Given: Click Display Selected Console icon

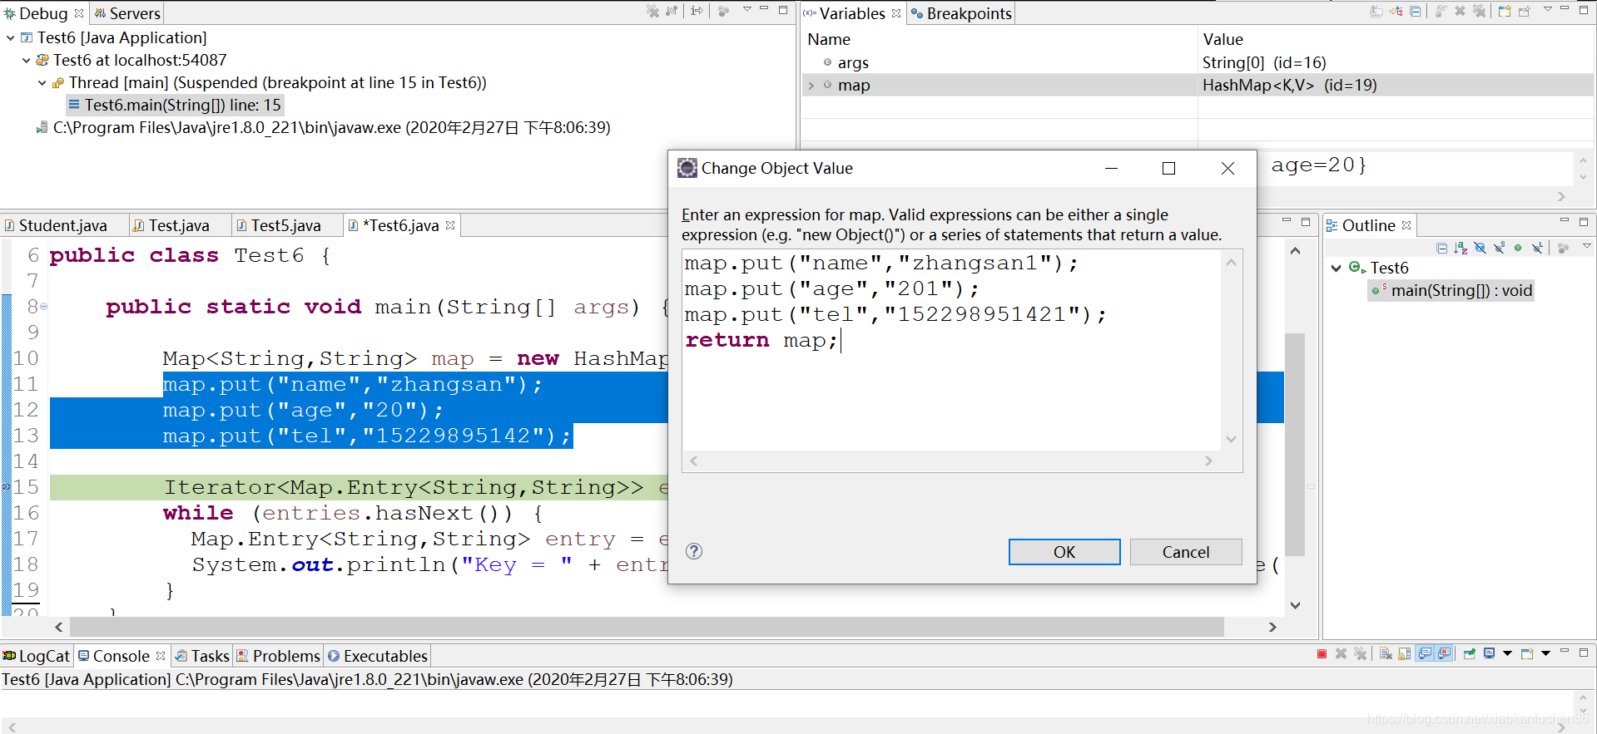Looking at the screenshot, I should tap(1490, 653).
